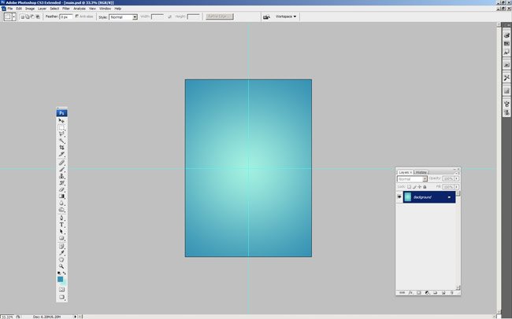Switch to the History tab

point(421,172)
